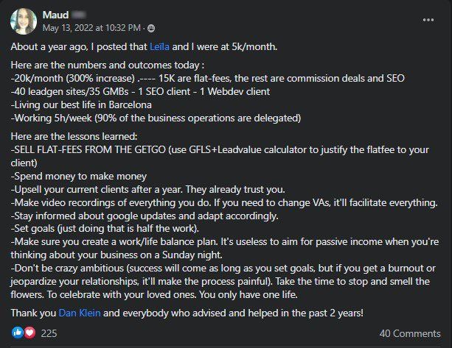The height and width of the screenshot is (348, 452).
Task: Click the 'Set goals' lesson line
Action: tap(105, 228)
